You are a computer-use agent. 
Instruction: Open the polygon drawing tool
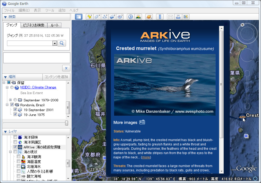pyautogui.click(x=97, y=16)
